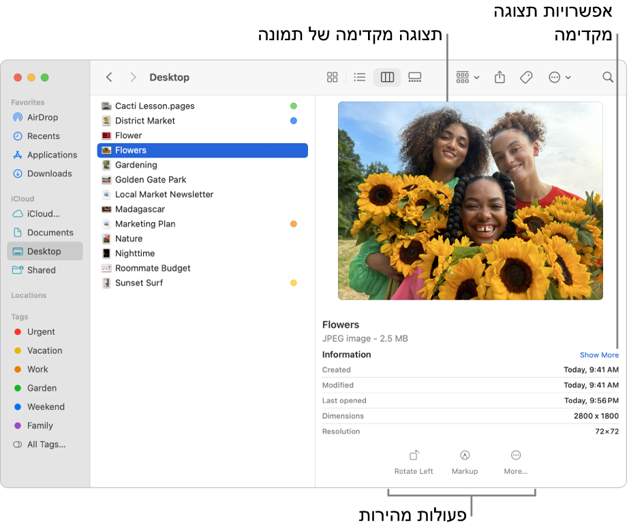
Task: Filter by the yellow Vacation tag
Action: (45, 351)
